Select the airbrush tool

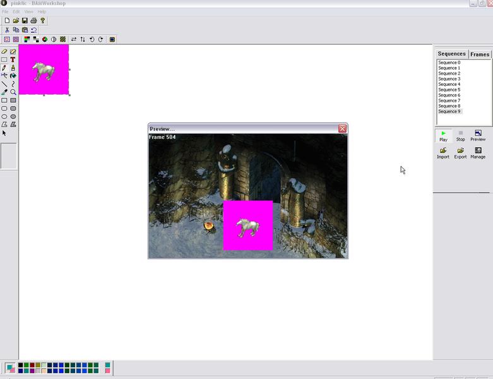pyautogui.click(x=4, y=76)
